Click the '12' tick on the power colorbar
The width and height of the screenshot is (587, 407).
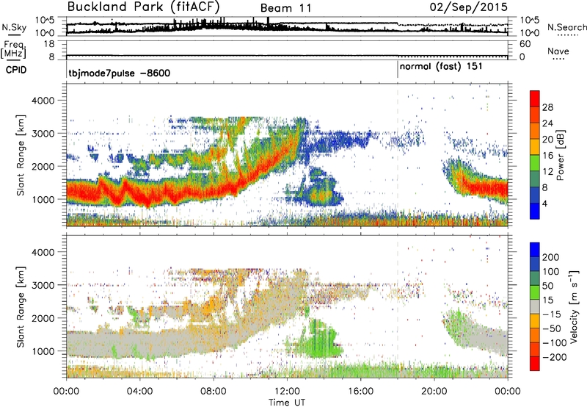click(x=547, y=172)
